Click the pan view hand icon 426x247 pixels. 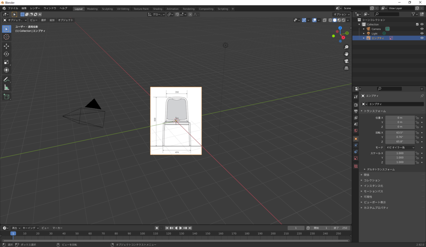coord(346,54)
